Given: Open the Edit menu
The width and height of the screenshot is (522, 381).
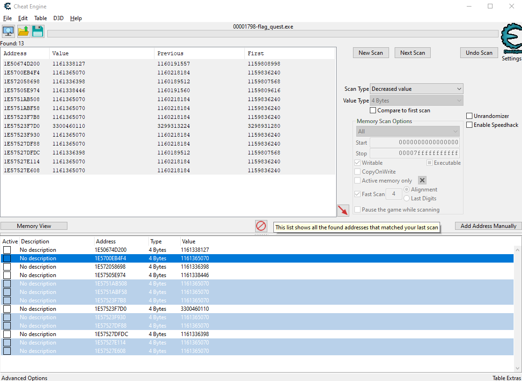Looking at the screenshot, I should click(23, 18).
